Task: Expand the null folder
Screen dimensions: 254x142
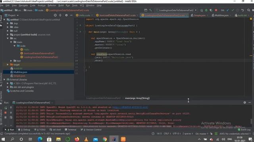Action: point(8,31)
